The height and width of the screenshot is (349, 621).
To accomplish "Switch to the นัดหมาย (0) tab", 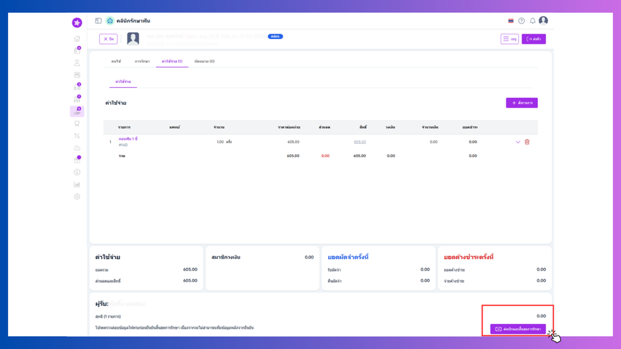I will coord(205,61).
